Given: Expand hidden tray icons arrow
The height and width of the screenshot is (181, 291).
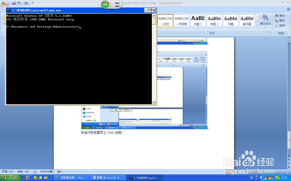Looking at the screenshot, I should [261, 178].
